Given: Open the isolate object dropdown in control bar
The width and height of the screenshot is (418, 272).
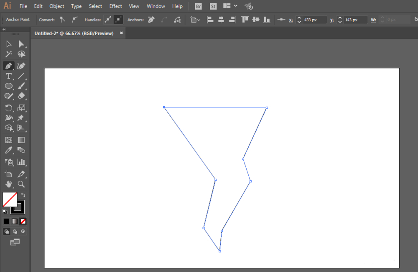Looking at the screenshot, I should coord(195,20).
